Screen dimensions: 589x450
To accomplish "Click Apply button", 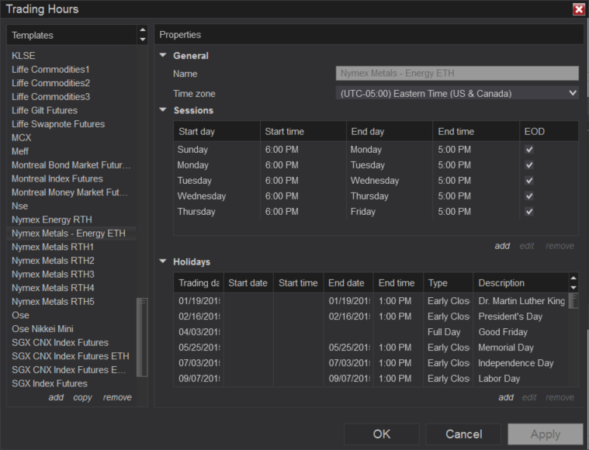I will pyautogui.click(x=546, y=434).
